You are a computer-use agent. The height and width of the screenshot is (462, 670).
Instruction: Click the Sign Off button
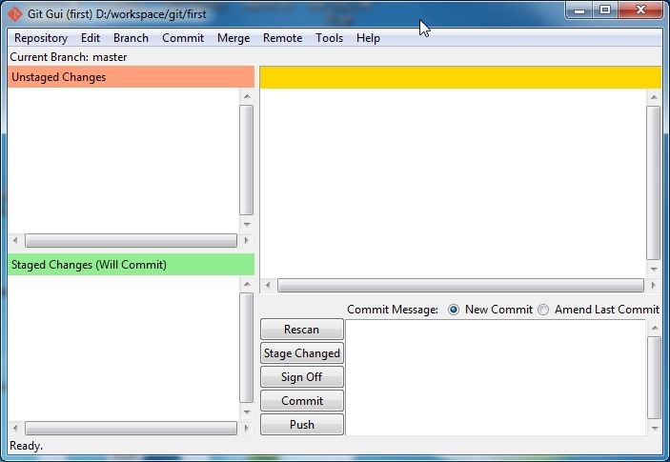coord(302,377)
